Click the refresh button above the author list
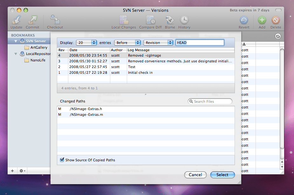Screen dimensions: 294x195 pos(278,37)
